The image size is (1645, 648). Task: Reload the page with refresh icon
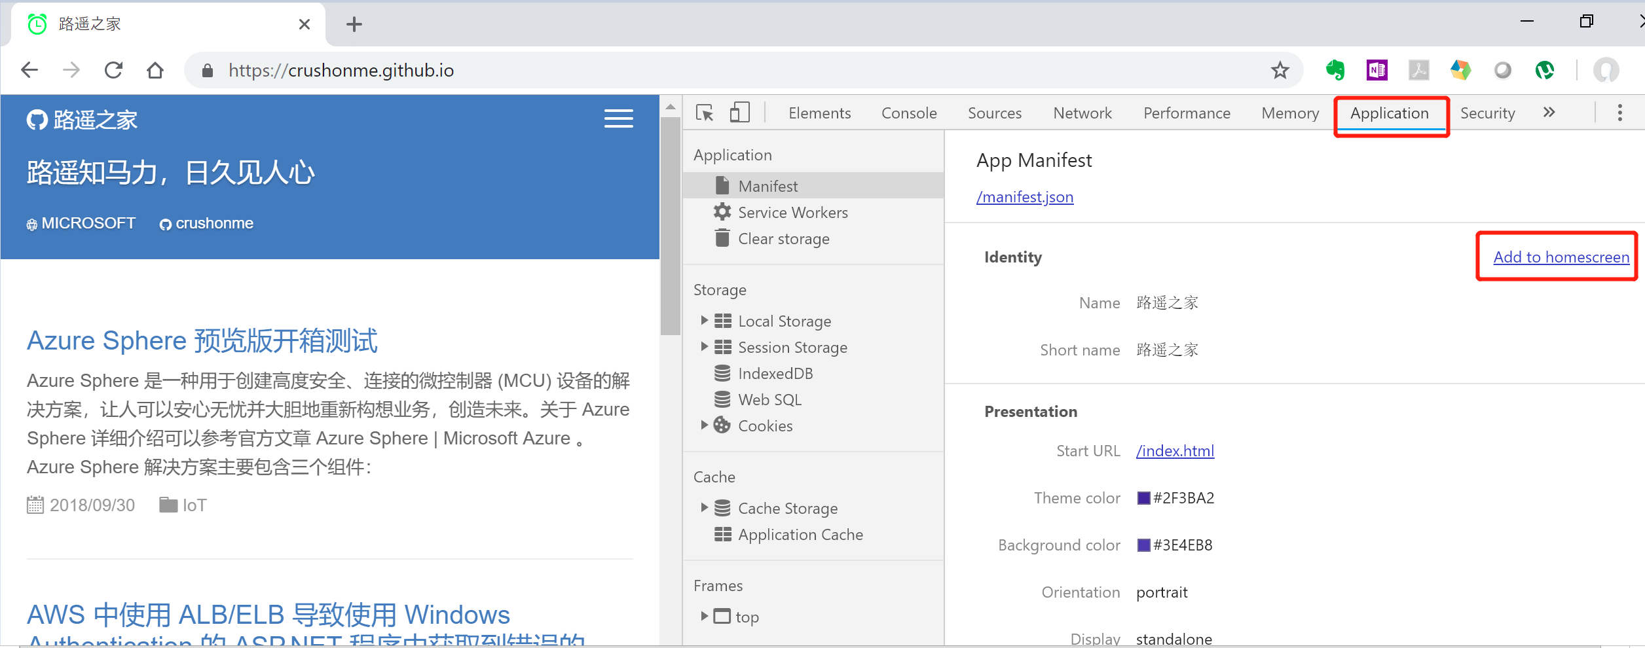click(x=113, y=70)
